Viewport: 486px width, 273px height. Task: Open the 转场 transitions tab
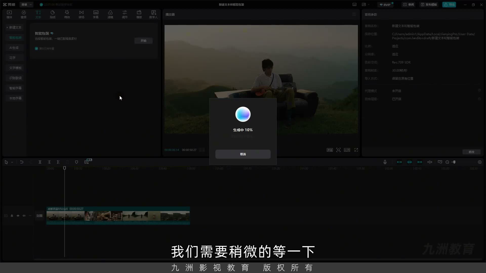pyautogui.click(x=81, y=14)
